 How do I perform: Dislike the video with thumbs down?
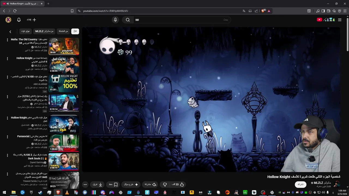click(x=165, y=184)
